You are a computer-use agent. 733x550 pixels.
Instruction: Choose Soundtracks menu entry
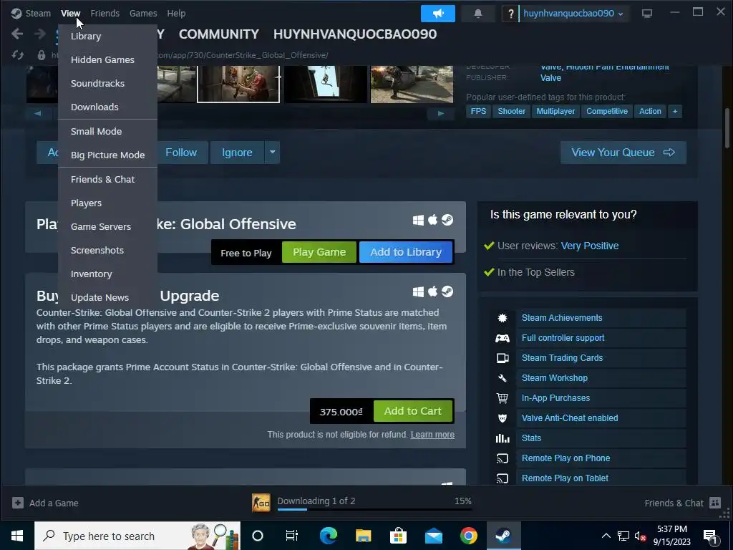coord(107,83)
